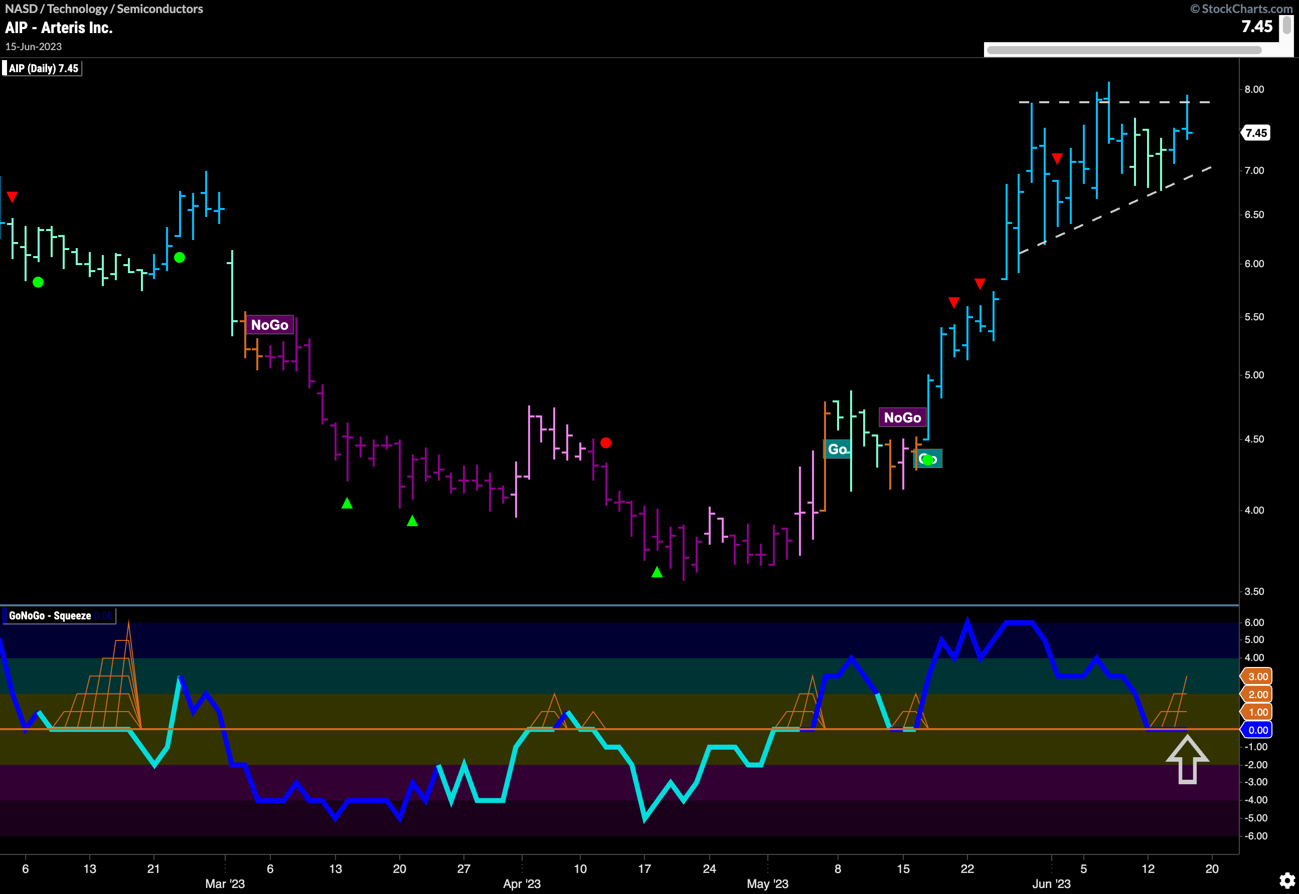Image resolution: width=1299 pixels, height=894 pixels.
Task: Click the red triangle near June 1
Action: pyautogui.click(x=1057, y=159)
